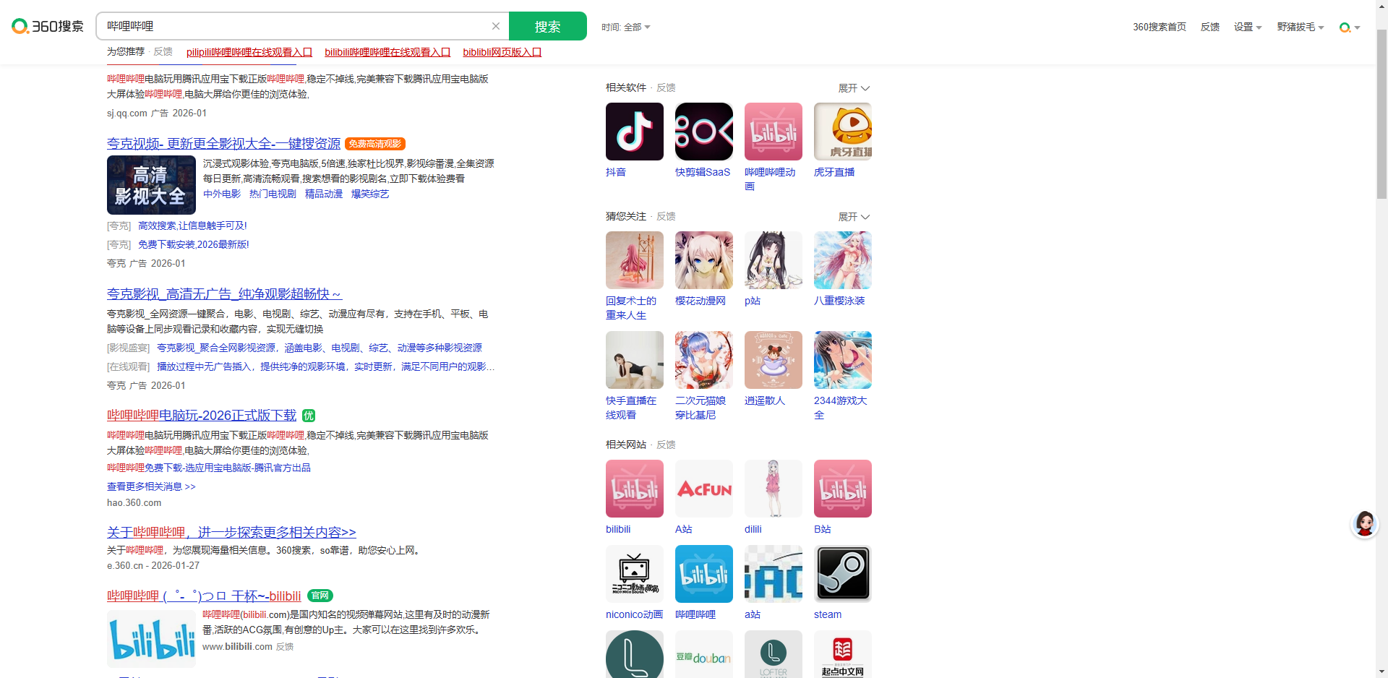Open Steam from related websites
Screen dimensions: 1388x678
pyautogui.click(x=842, y=573)
